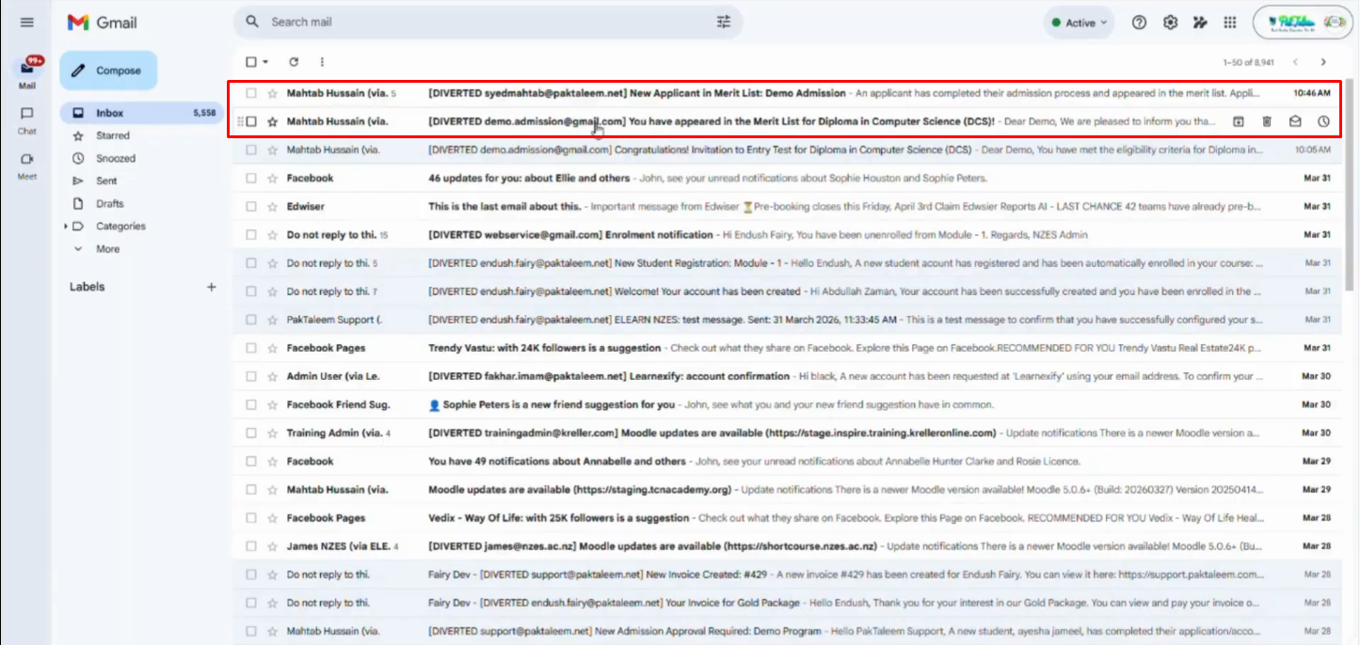Check the Edwiser email's checkbox

click(x=251, y=206)
